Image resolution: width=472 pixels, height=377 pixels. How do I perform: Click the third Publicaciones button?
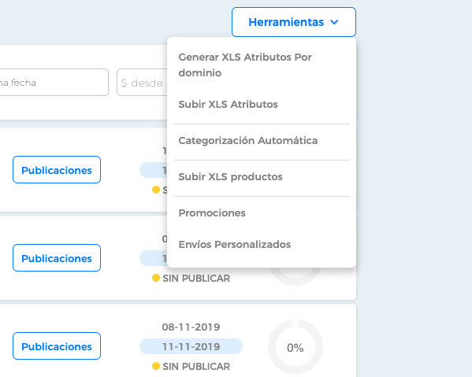point(57,346)
